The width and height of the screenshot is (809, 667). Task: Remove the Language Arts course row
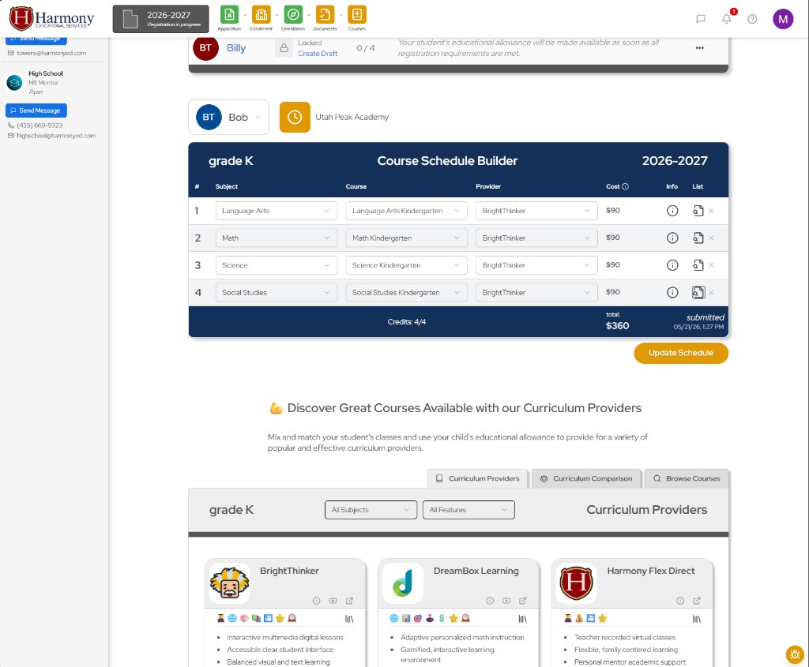click(712, 211)
